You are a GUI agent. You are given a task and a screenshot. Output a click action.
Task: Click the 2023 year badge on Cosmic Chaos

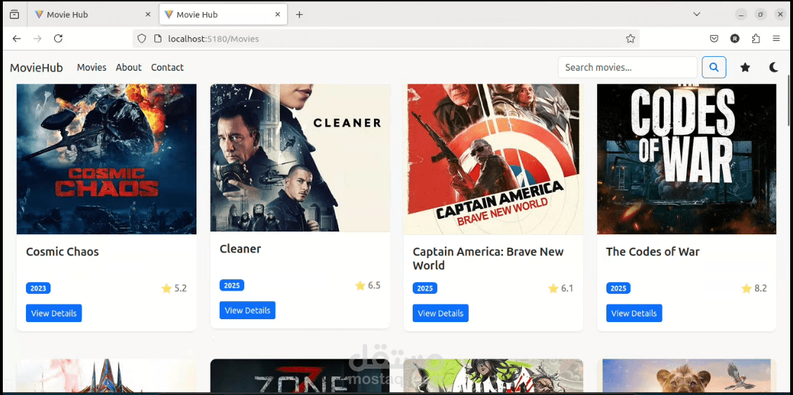[39, 288]
